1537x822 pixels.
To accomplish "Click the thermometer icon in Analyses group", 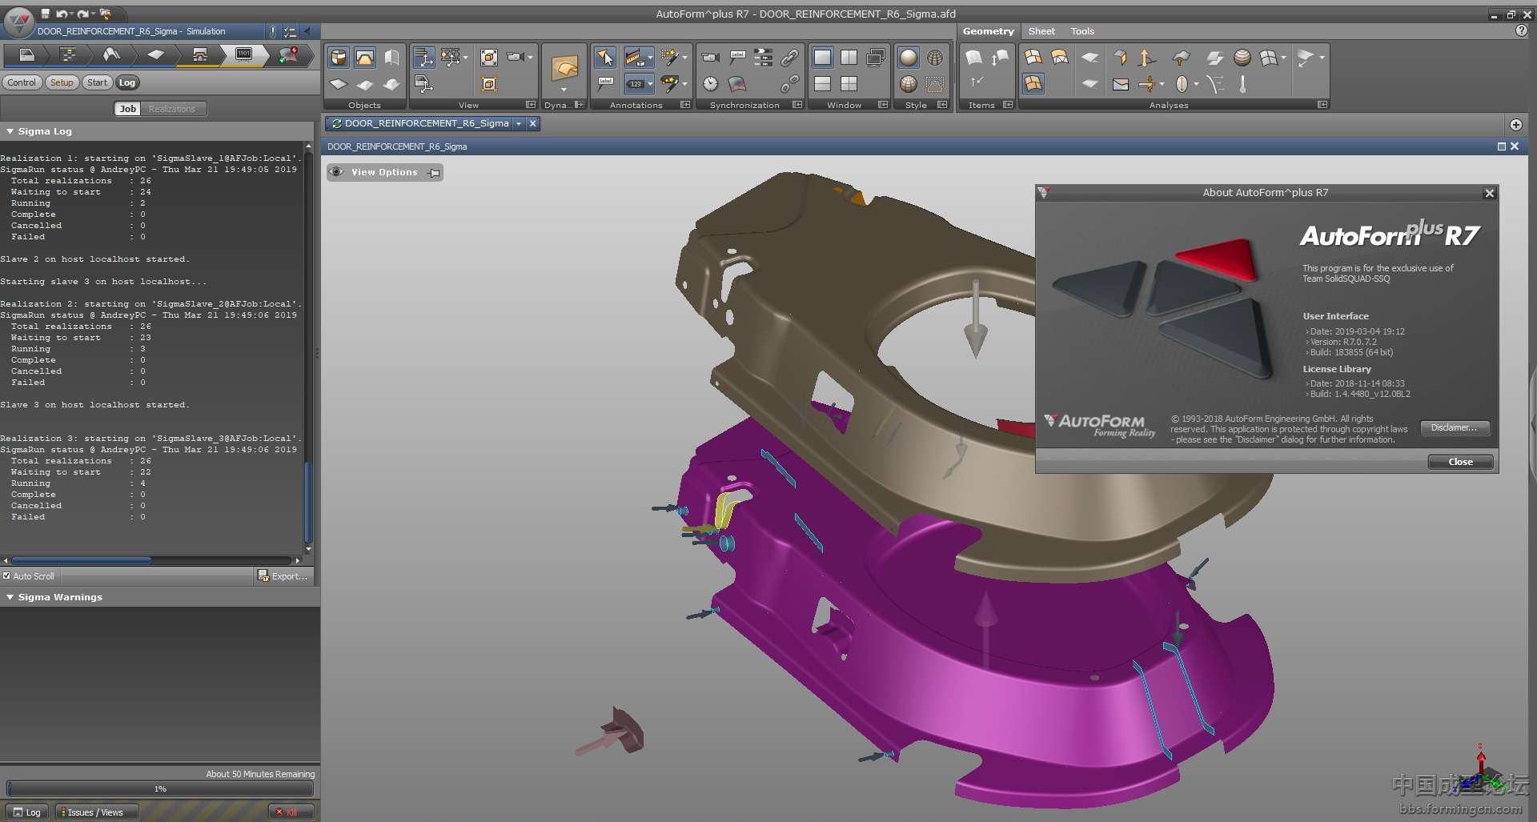I will [1242, 84].
